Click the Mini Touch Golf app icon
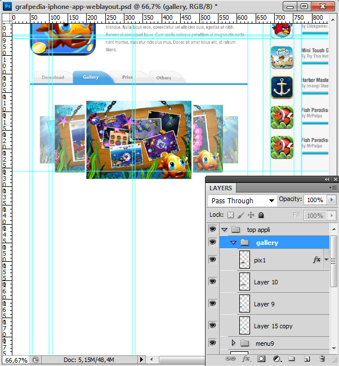 (x=282, y=57)
